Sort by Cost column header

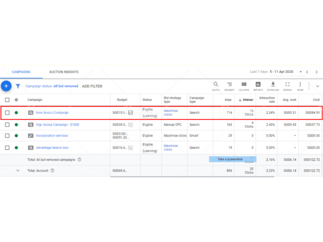[x=316, y=100]
